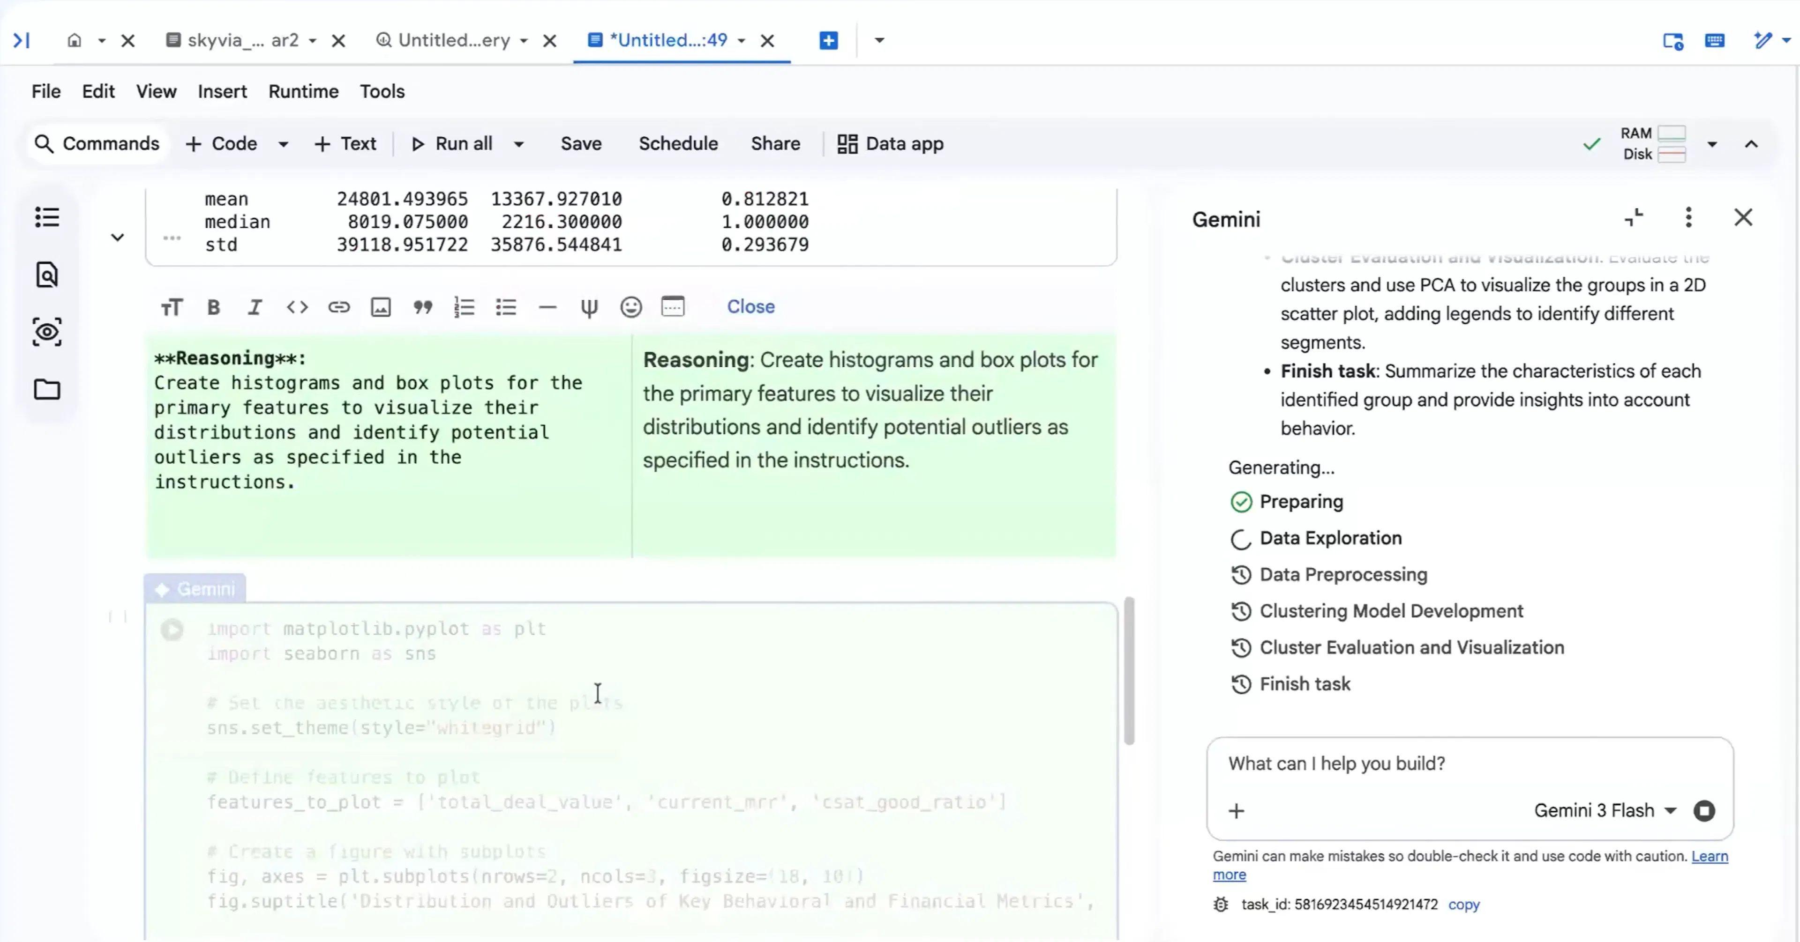Open the table of contents sidebar icon
Screen dimensions: 1800x942
point(47,217)
